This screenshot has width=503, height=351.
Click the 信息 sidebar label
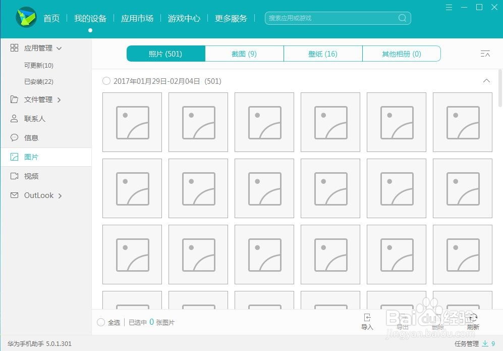[31, 138]
